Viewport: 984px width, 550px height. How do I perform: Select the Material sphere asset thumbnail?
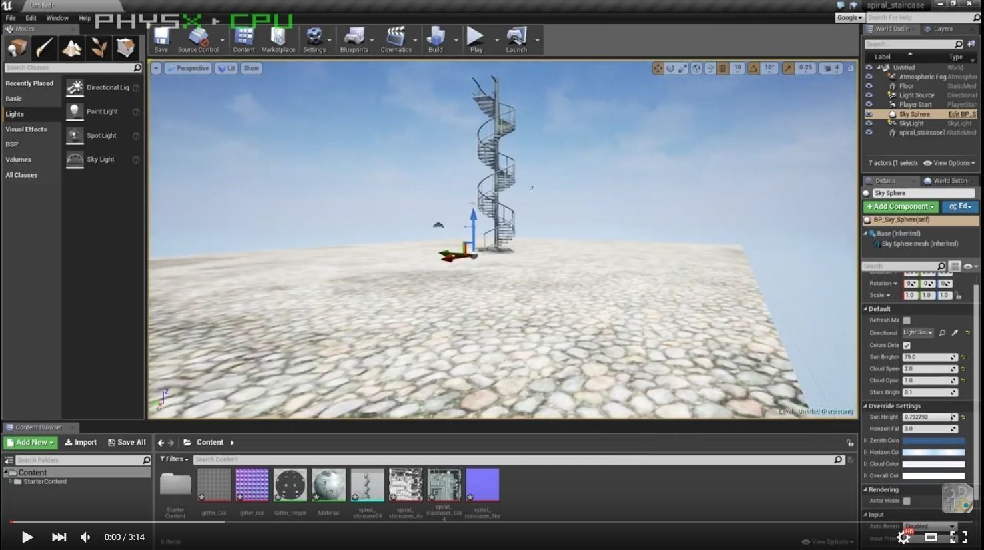pyautogui.click(x=329, y=485)
